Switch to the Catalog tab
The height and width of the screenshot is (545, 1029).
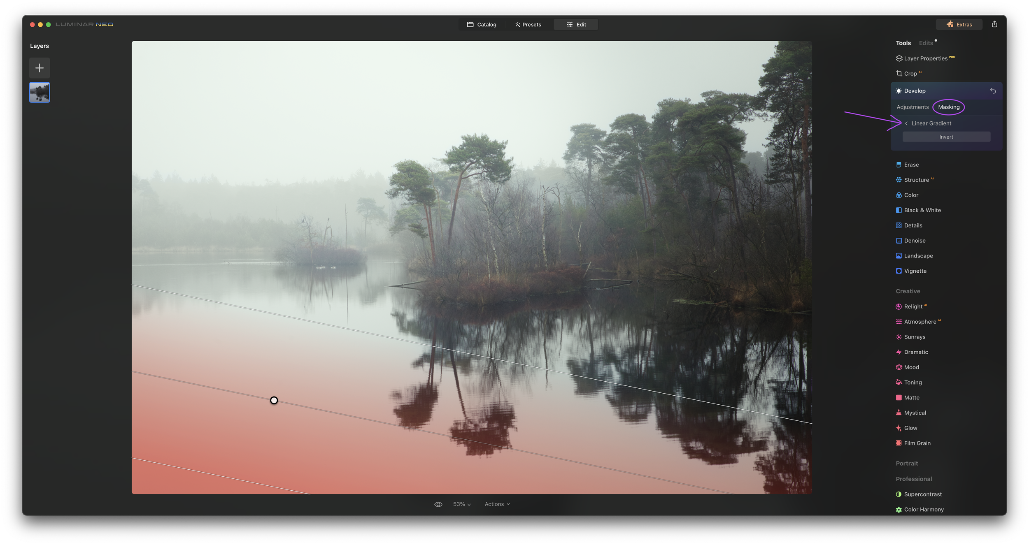point(482,25)
